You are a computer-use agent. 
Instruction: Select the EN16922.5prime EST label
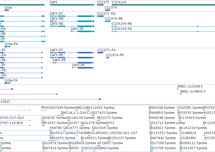click(162, 128)
